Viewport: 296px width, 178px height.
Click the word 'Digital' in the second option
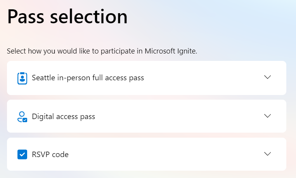[x=43, y=116]
